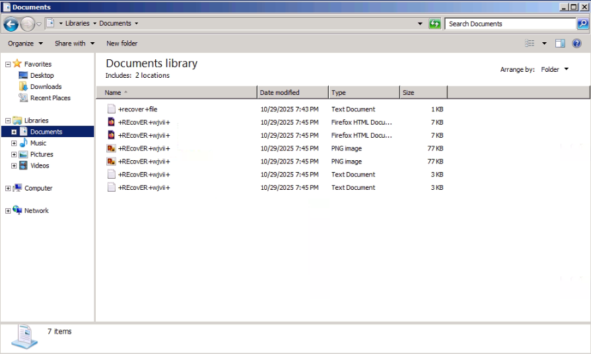Expand the Documents library node
This screenshot has height=354, width=591.
[14, 132]
